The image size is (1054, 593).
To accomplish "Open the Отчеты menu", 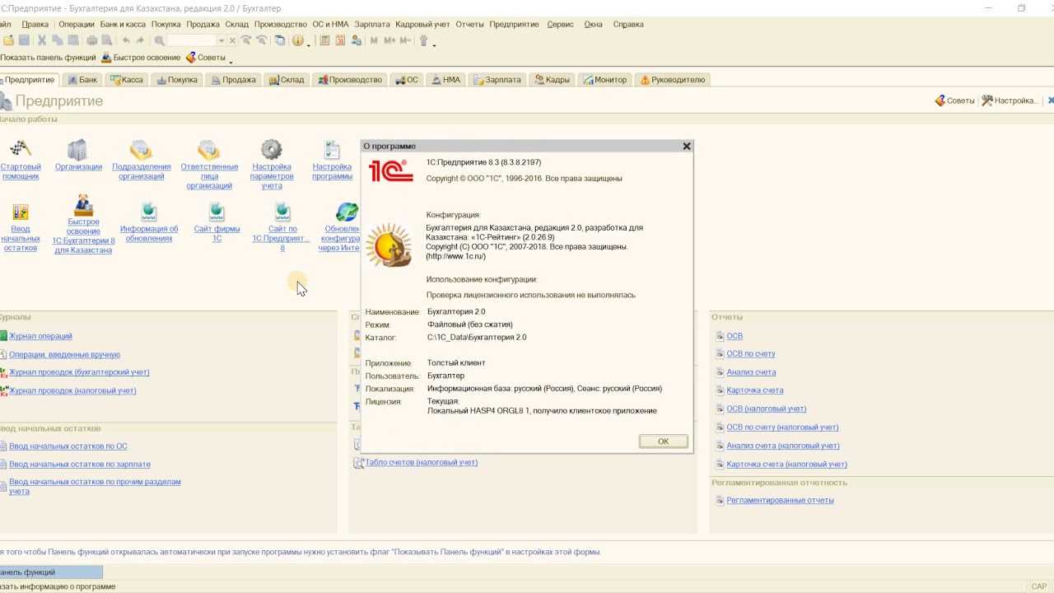I will click(x=469, y=24).
